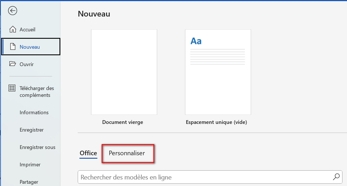Image resolution: width=347 pixels, height=186 pixels.
Task: Pick the Espacement unique (vide) template thumbnail
Action: click(x=218, y=72)
